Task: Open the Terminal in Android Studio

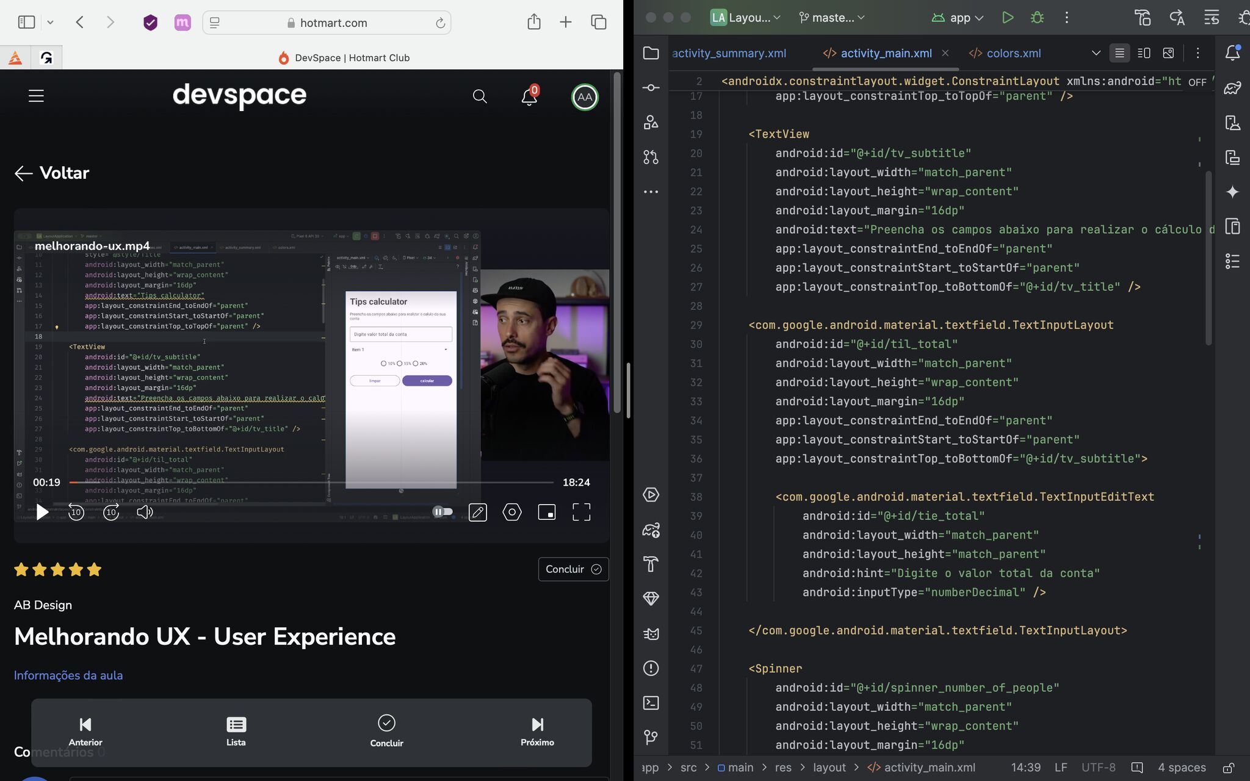Action: [x=650, y=703]
